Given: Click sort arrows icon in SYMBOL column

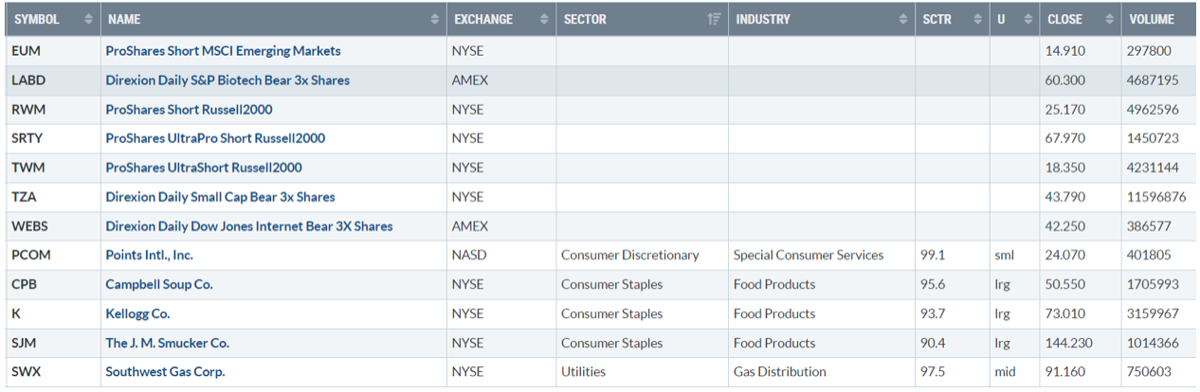Looking at the screenshot, I should coord(89,19).
